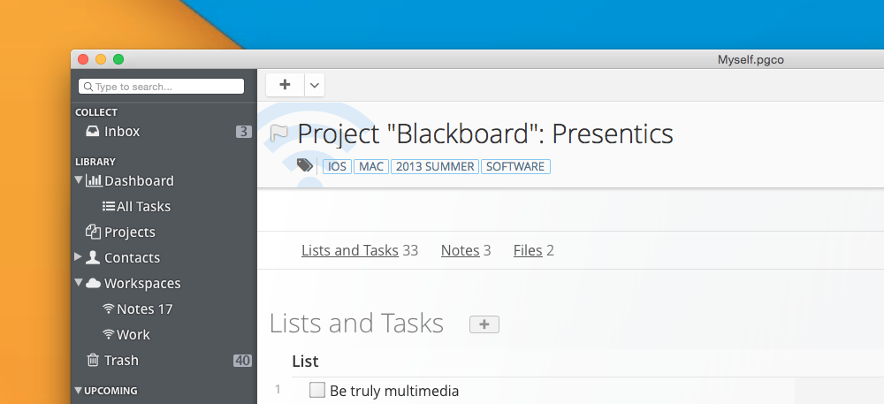Add a new list with plus button
The image size is (884, 404).
coord(484,324)
